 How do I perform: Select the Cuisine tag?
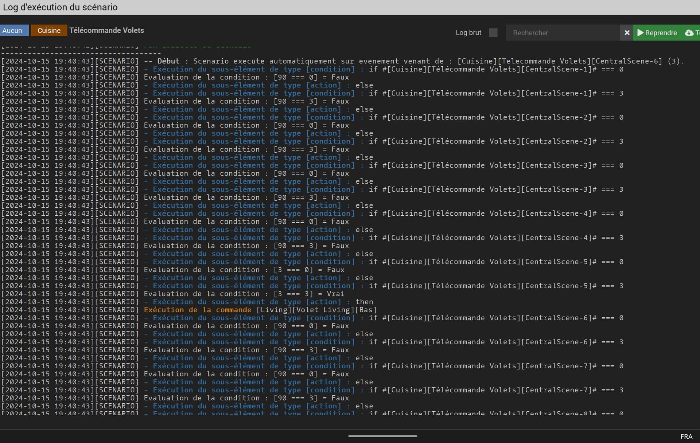pos(49,31)
